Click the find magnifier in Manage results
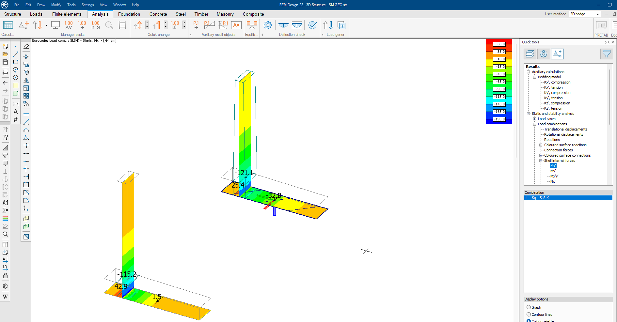This screenshot has height=322, width=617. click(109, 25)
